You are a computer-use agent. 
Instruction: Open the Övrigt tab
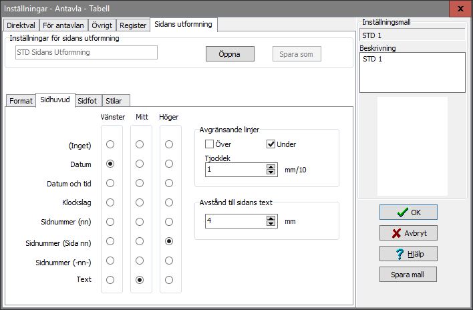pyautogui.click(x=102, y=25)
